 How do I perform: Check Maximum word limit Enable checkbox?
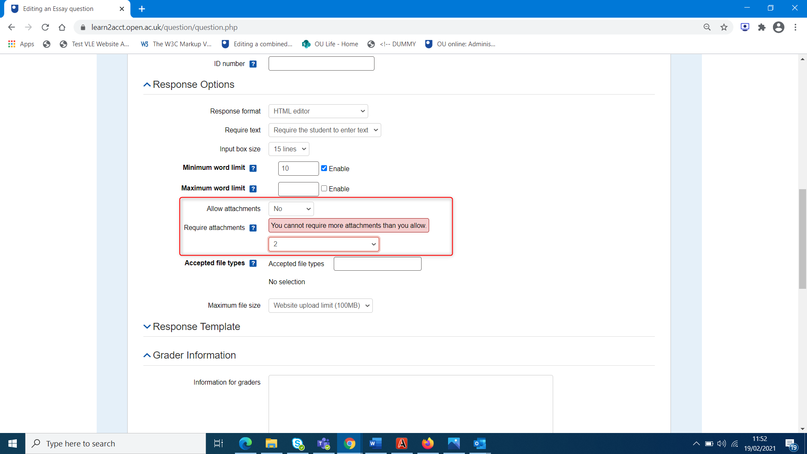pos(324,188)
